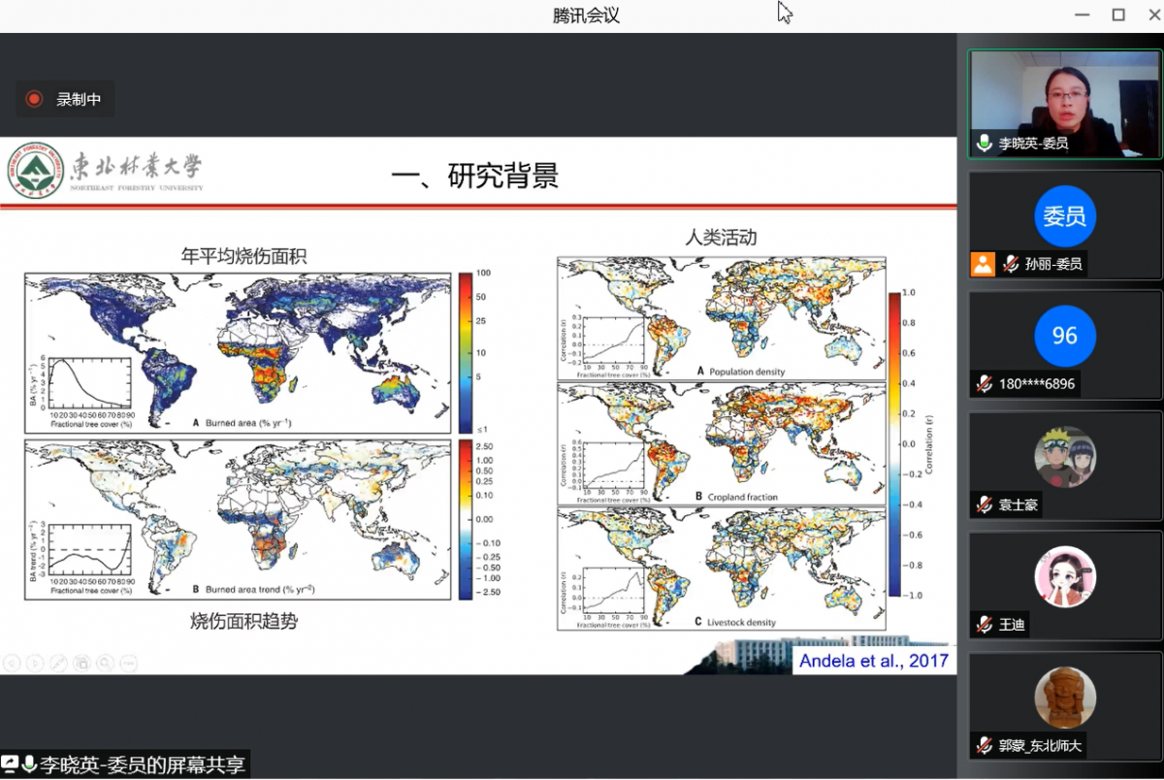Open the slideshow more options icon
Image resolution: width=1164 pixels, height=780 pixels.
tap(128, 664)
